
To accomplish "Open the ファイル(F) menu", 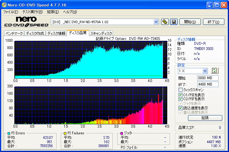I will [10, 12].
